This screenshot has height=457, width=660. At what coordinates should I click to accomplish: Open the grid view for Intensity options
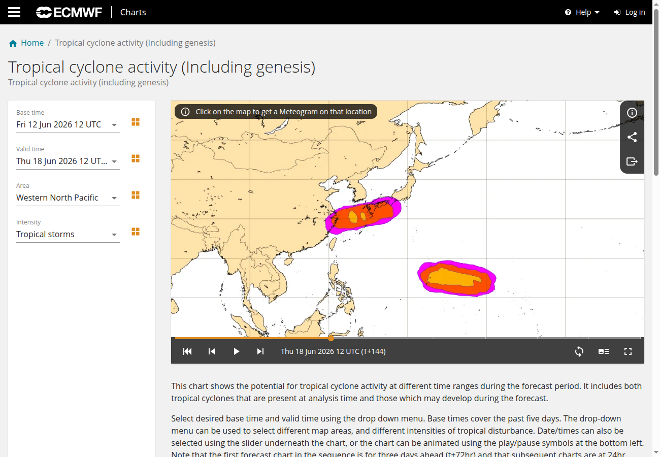coord(136,232)
